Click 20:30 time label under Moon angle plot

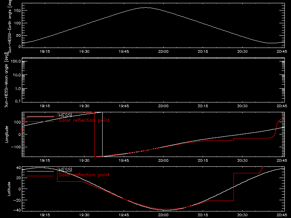[242, 106]
